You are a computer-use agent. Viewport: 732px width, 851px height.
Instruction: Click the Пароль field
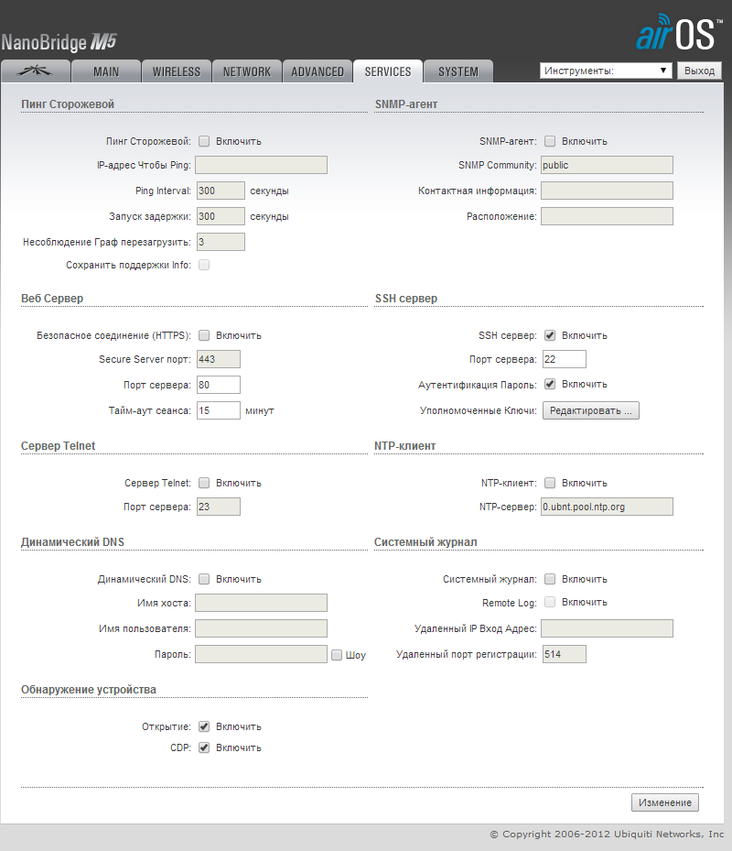[x=262, y=654]
